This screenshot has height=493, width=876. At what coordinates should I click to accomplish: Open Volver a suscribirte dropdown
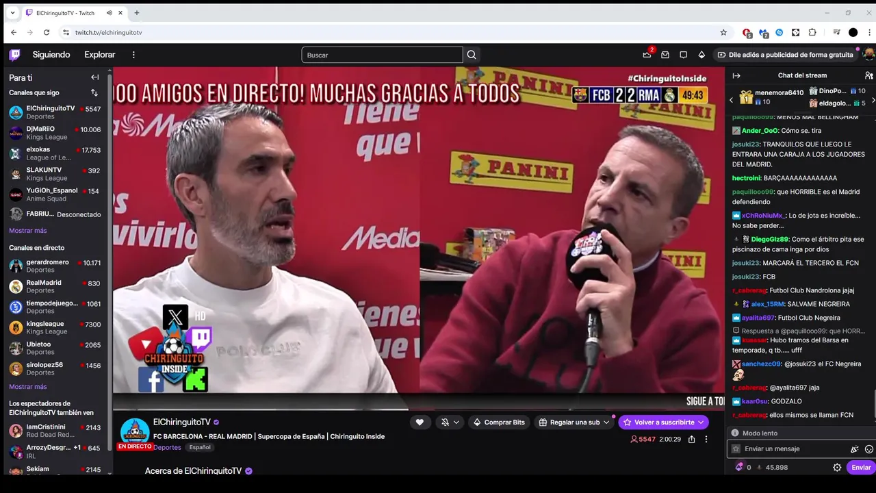[701, 422]
